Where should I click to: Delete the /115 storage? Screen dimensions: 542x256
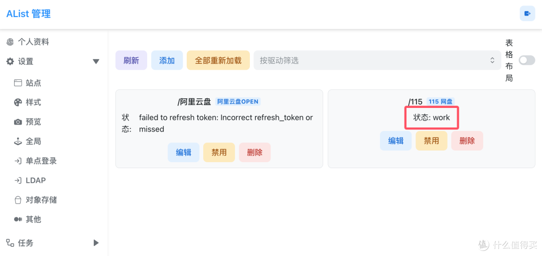(x=467, y=141)
